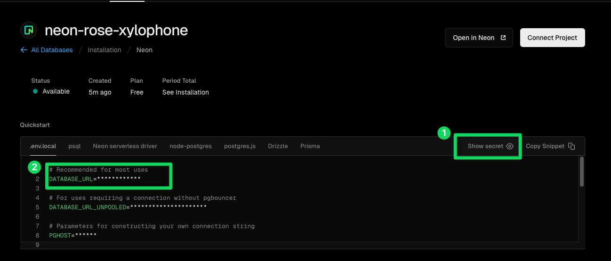Click the PGHOST line in snippet

(x=73, y=236)
